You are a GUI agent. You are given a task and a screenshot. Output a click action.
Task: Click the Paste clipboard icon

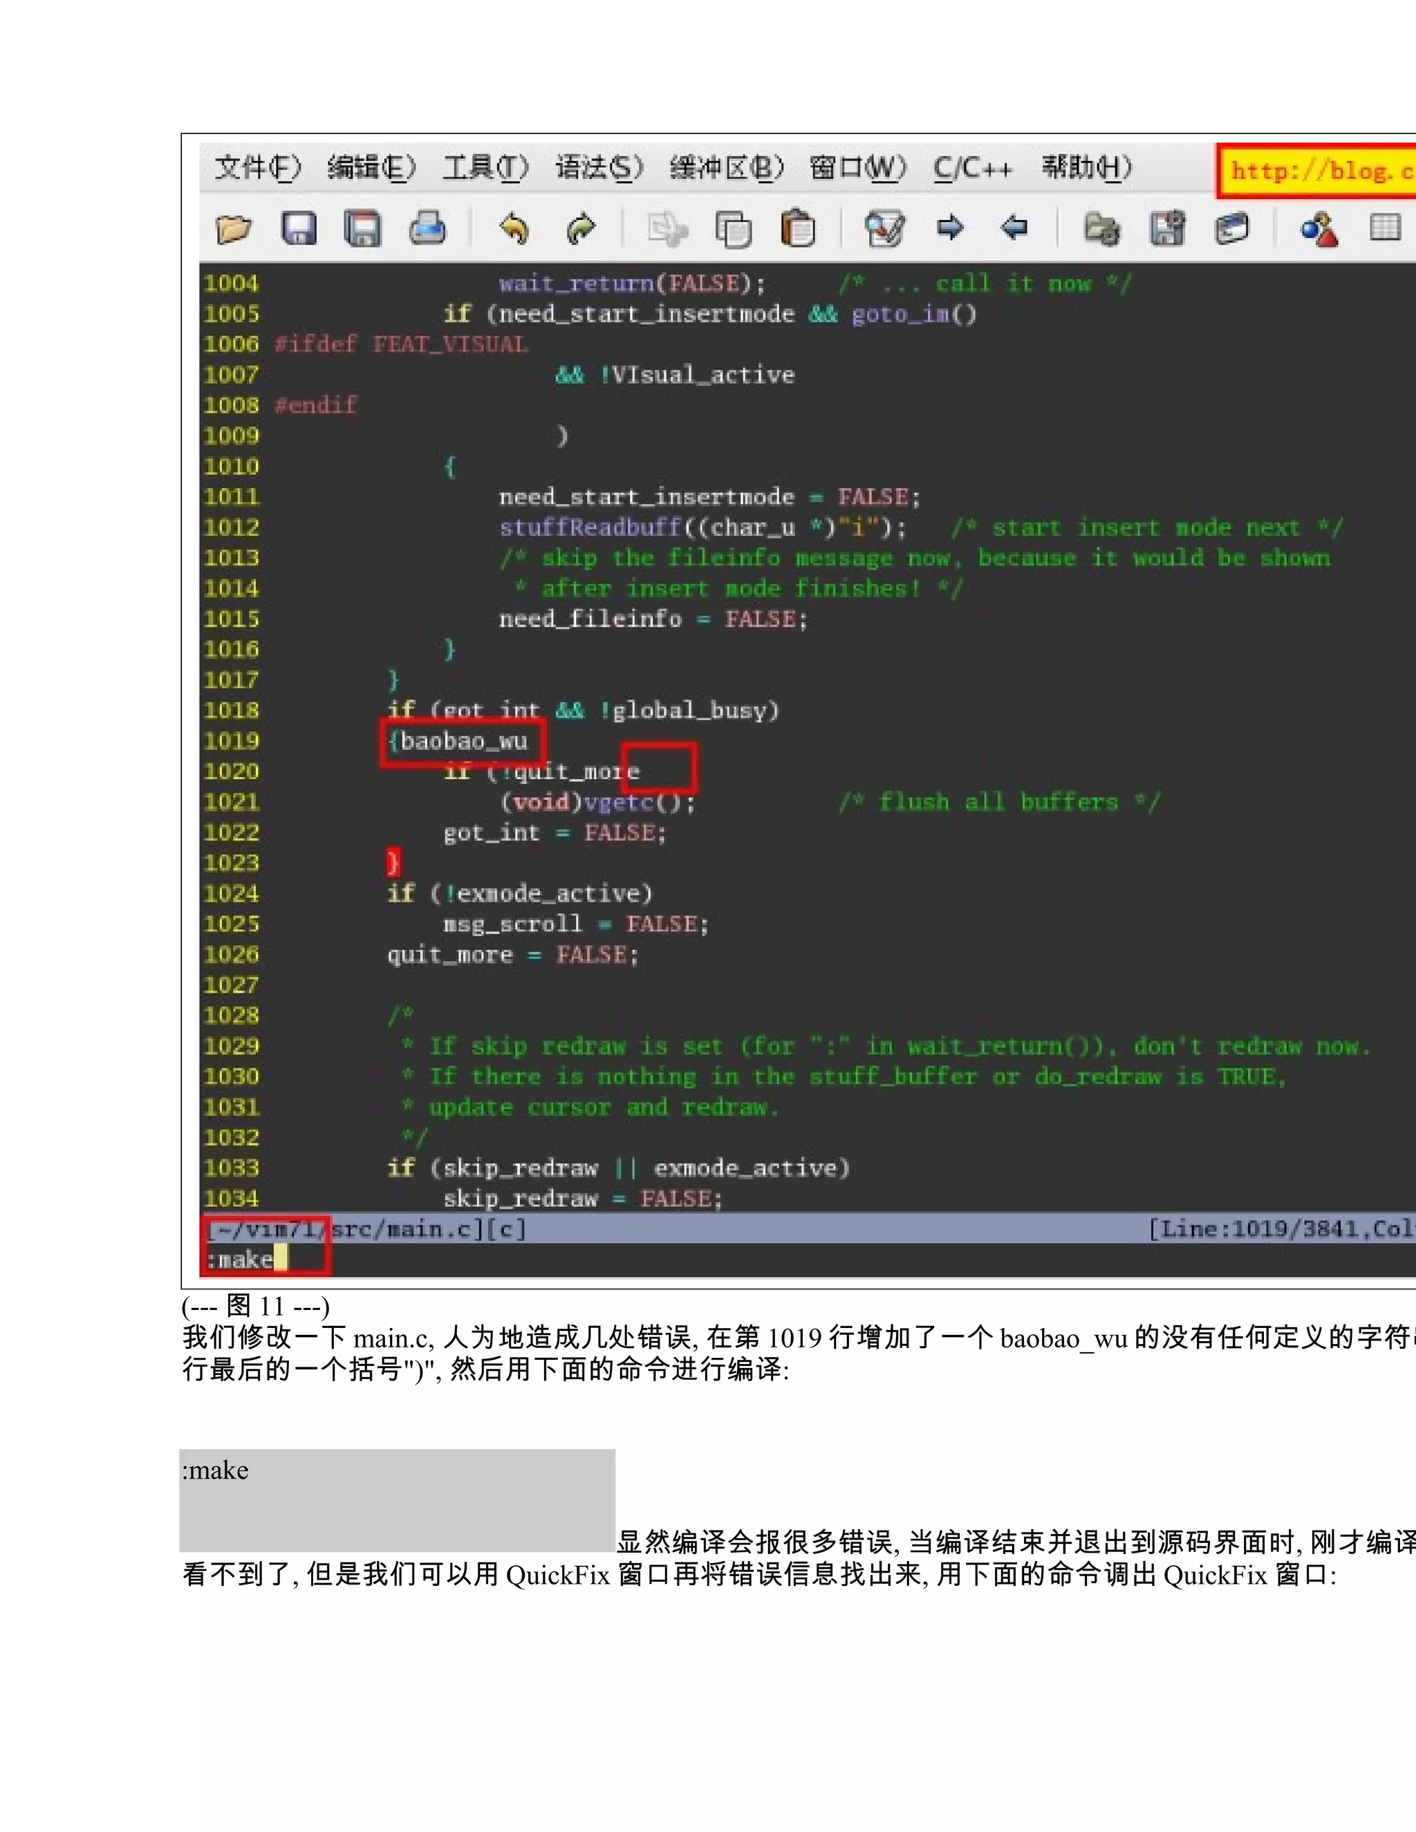point(798,228)
